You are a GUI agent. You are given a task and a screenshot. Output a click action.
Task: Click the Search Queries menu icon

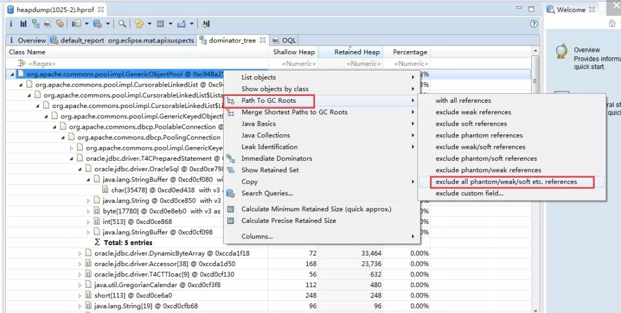(231, 194)
